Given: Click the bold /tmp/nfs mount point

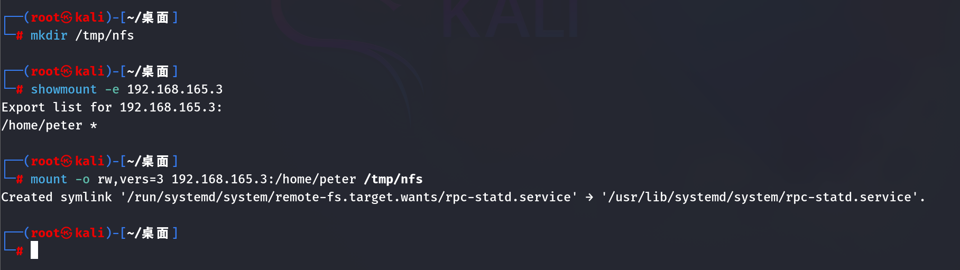Looking at the screenshot, I should [393, 179].
